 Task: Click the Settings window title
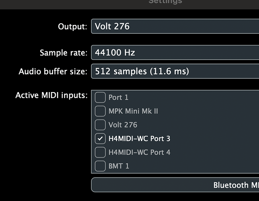(x=165, y=2)
